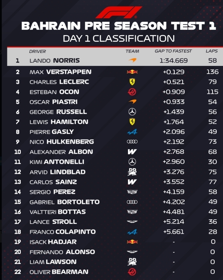Screen dimensions: 223x280
Task: Open Kimi Antonelli's driver entry
Action: pos(57,162)
